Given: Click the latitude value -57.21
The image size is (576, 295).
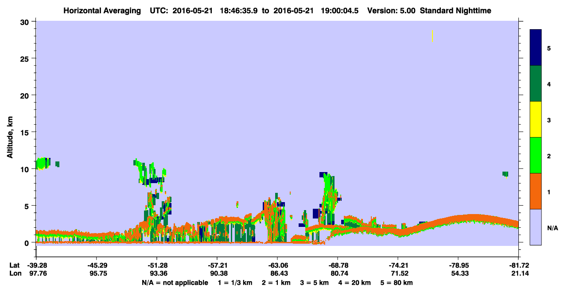Looking at the screenshot, I should 217,265.
